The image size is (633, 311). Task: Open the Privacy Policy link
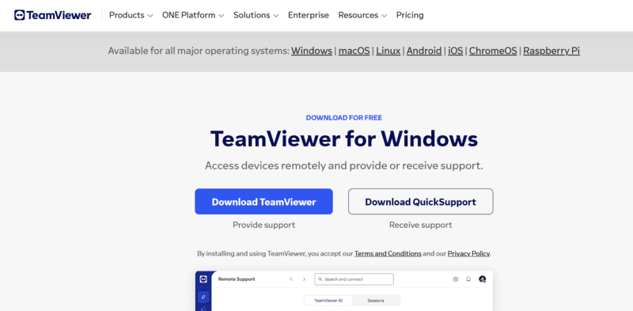468,254
